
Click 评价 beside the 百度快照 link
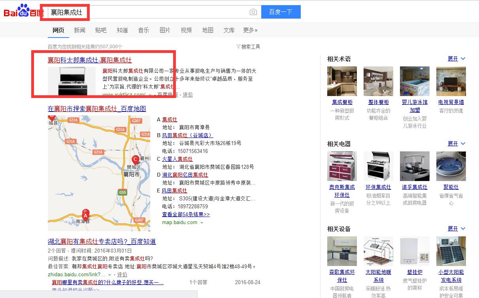188,95
